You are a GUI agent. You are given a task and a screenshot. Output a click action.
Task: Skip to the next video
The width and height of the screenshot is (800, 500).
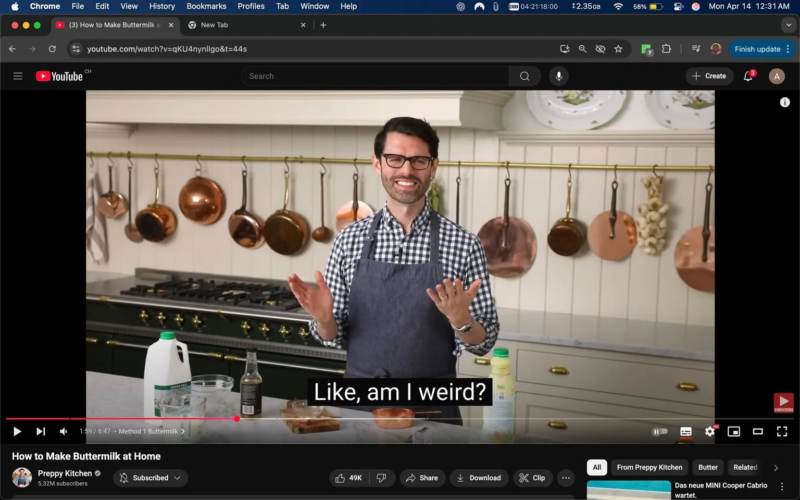click(x=41, y=431)
